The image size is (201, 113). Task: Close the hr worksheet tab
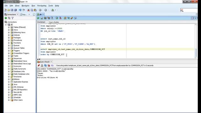click(43, 14)
